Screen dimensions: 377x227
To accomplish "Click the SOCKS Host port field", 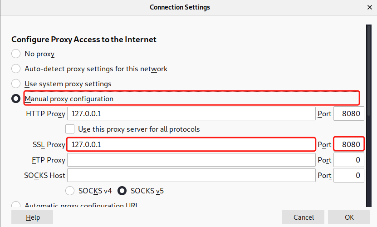I will click(349, 175).
